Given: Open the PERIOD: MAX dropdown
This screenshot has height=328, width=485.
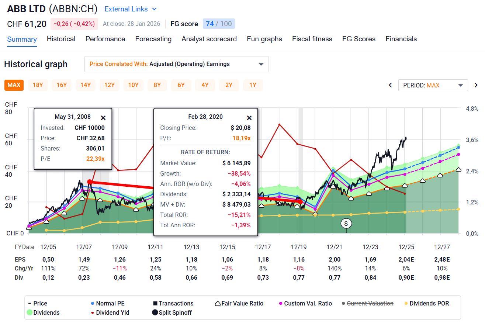Looking at the screenshot, I should [433, 85].
